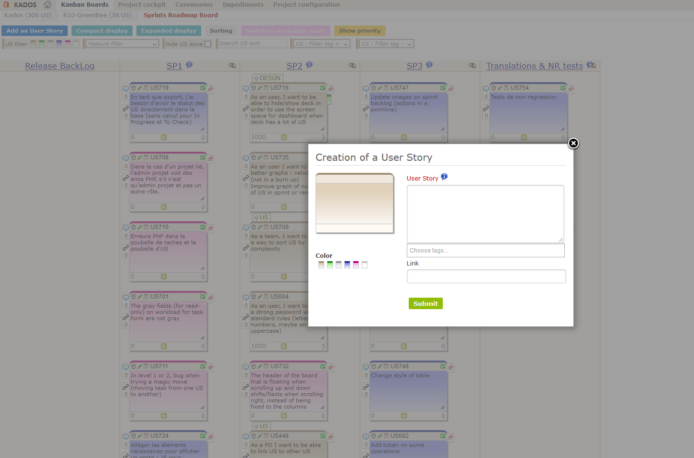
Task: Close the Creation of a User Story dialog
Action: coord(573,143)
